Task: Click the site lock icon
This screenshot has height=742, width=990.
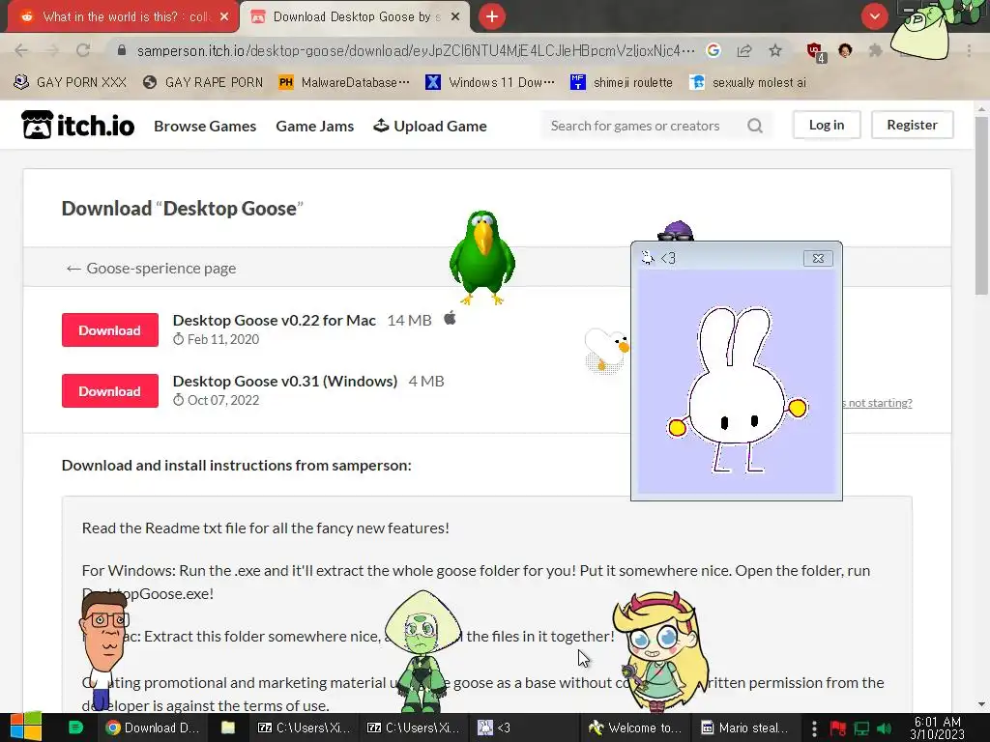Action: click(x=122, y=50)
